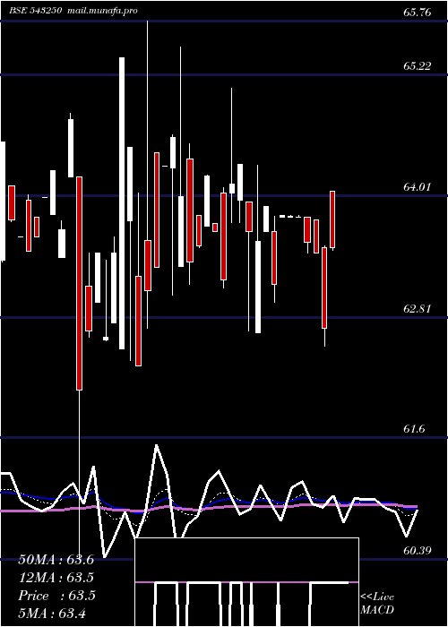The image size is (448, 627).
Task: Click the 'BSE 543250' ticker label
Action: (36, 11)
